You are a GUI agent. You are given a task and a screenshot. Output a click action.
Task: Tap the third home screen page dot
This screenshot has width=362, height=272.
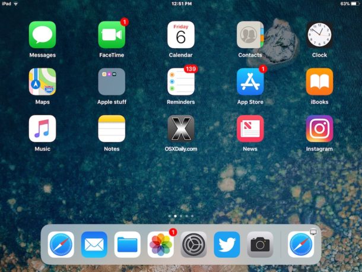pyautogui.click(x=181, y=216)
